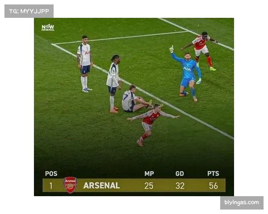This screenshot has height=214, width=268.
Task: Click the Tottenham player with braided hair
Action: [x=113, y=84]
